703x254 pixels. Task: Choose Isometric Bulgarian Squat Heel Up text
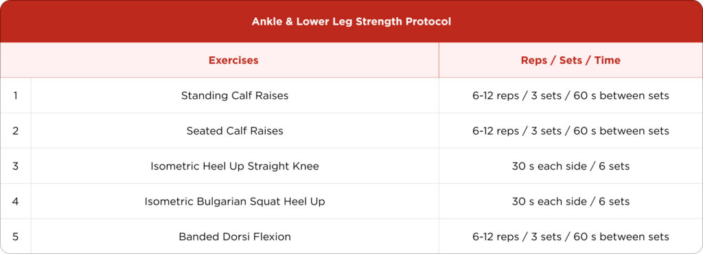[x=235, y=202]
